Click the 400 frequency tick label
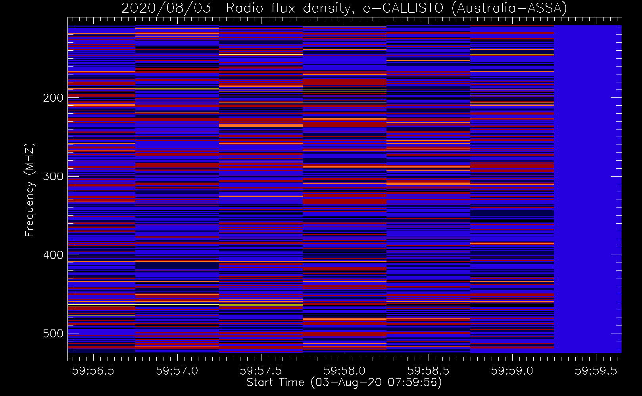This screenshot has width=642, height=396. 53,255
